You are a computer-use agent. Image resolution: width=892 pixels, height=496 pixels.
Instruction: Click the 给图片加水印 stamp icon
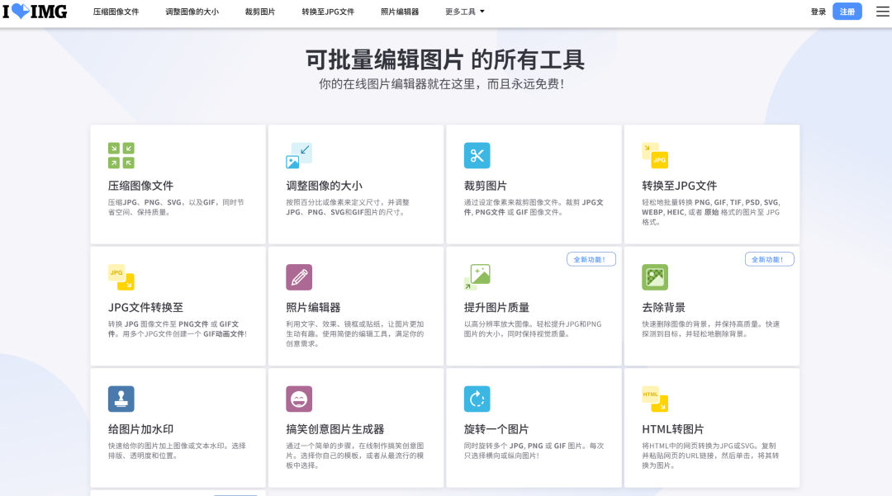click(x=120, y=399)
